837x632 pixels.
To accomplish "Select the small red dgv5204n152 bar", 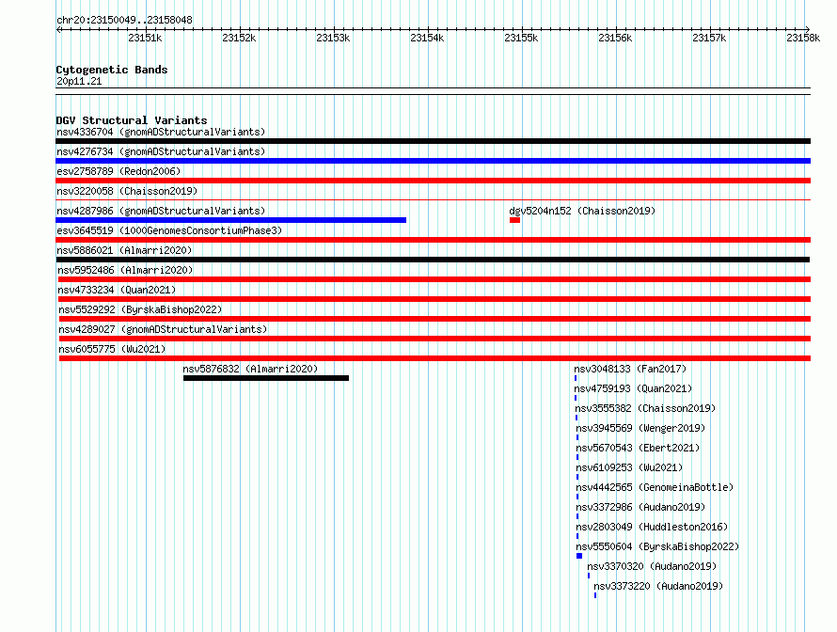I will (514, 220).
